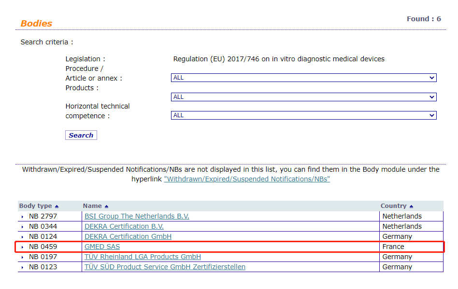This screenshot has height=289, width=458.
Task: Select the NB 0197 cell text
Action: click(43, 257)
